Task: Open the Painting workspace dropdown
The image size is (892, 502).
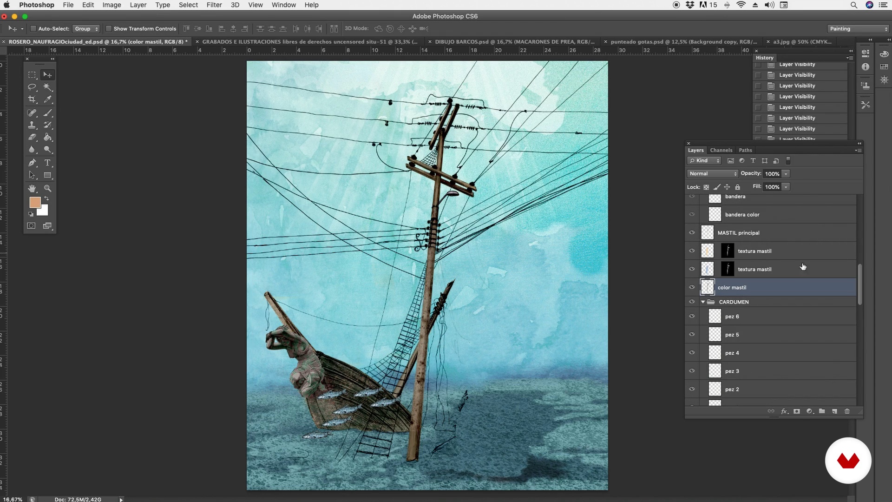Action: coord(859,29)
